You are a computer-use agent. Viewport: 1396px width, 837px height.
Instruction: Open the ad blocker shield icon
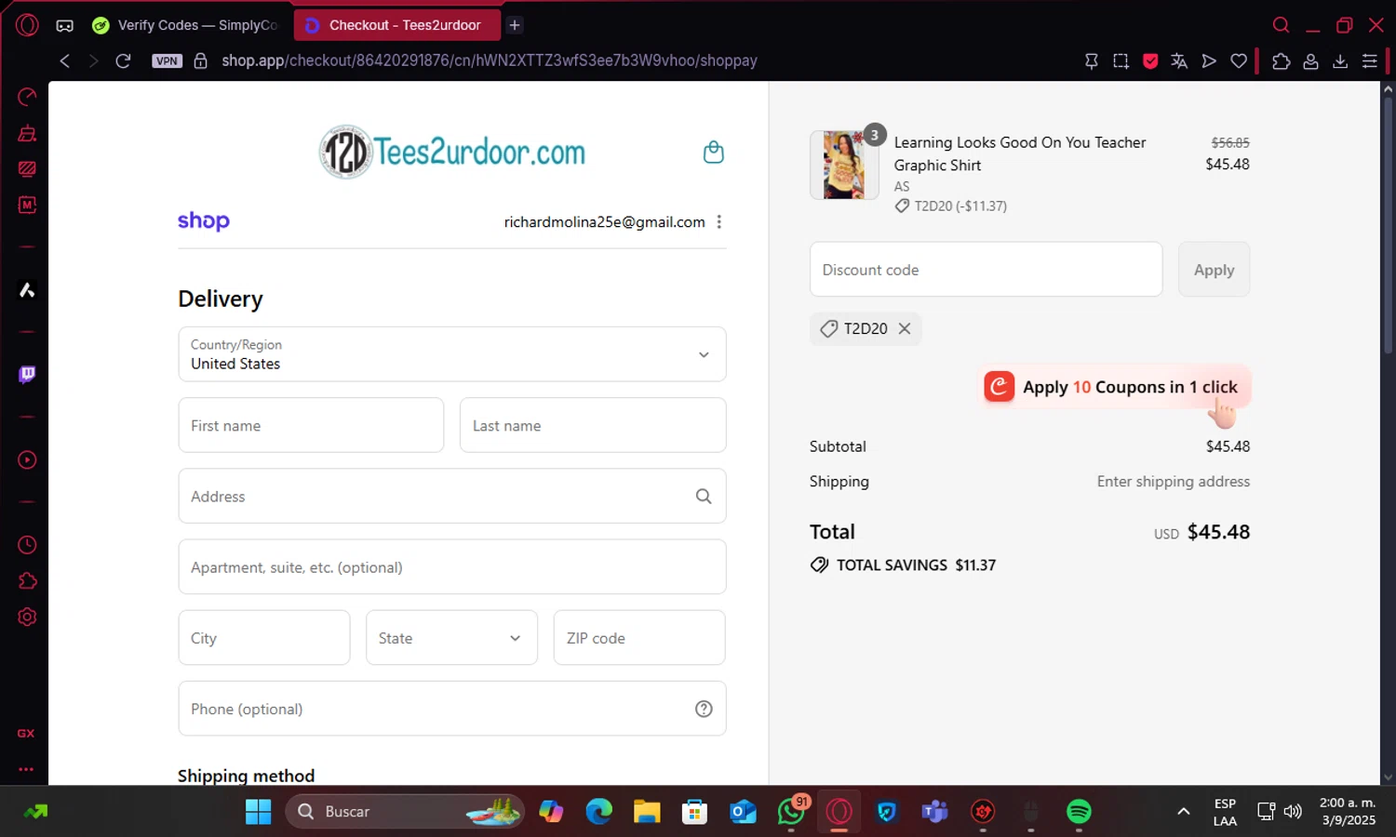1150,60
